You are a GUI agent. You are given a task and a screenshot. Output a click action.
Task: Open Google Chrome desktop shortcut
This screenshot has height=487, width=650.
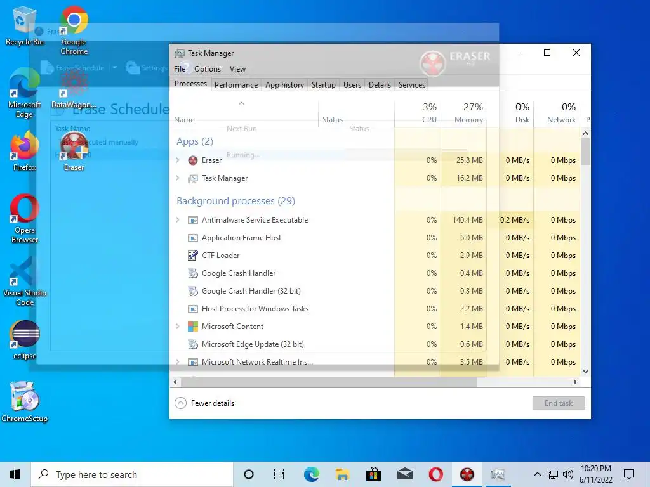pos(74,31)
